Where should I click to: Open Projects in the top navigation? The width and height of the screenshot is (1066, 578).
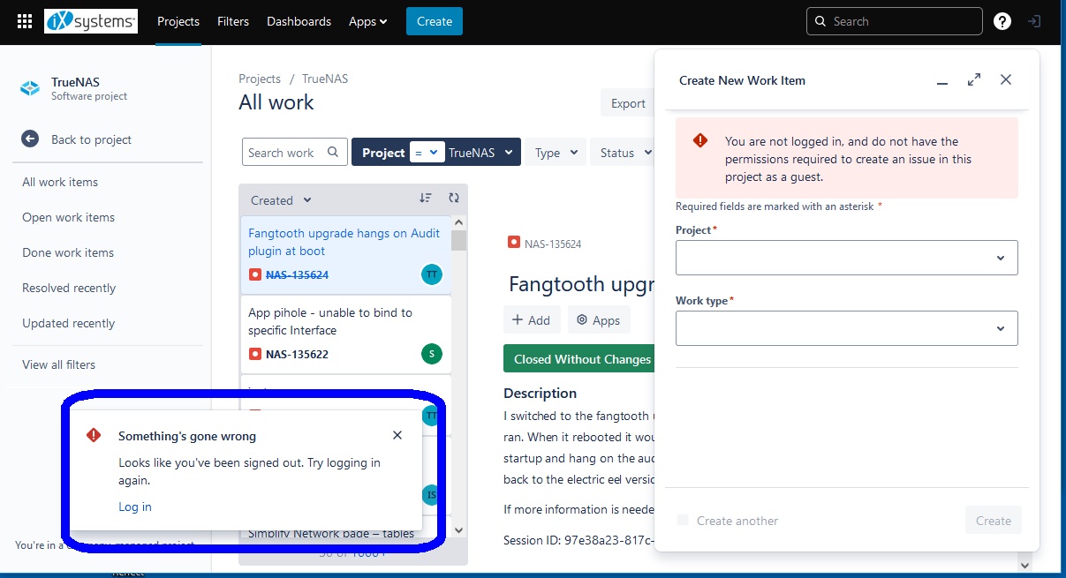click(178, 21)
